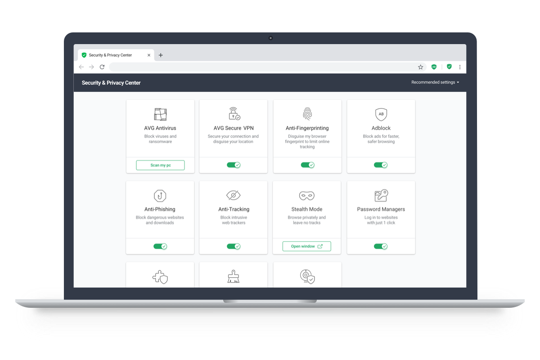Bookmark page with the star icon

[421, 67]
